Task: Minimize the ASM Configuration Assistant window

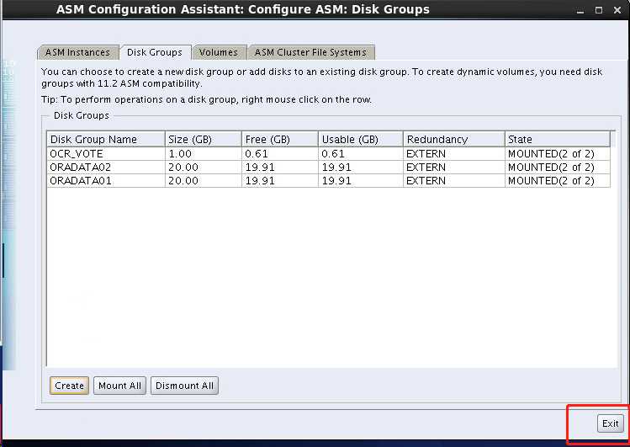Action: tap(580, 10)
